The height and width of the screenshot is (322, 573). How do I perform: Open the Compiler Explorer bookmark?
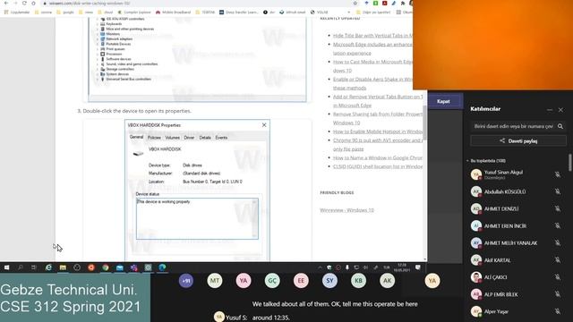click(x=134, y=12)
